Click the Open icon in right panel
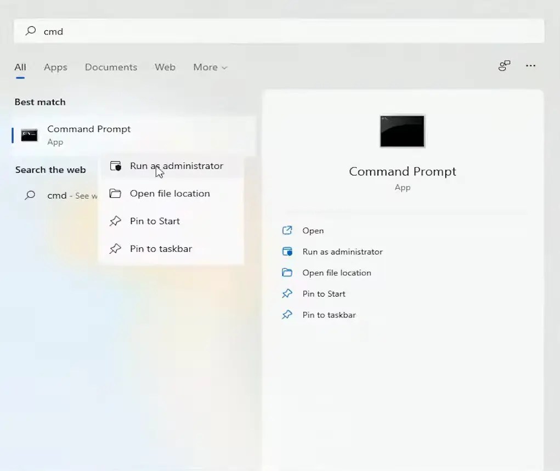 point(287,230)
